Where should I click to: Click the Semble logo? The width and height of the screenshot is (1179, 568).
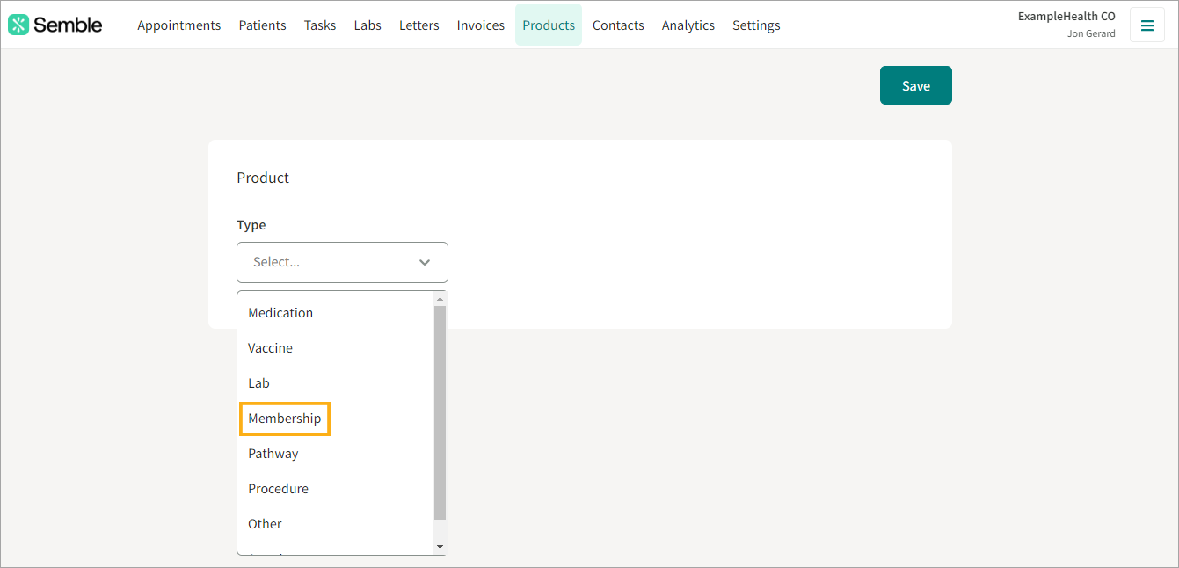[x=55, y=25]
